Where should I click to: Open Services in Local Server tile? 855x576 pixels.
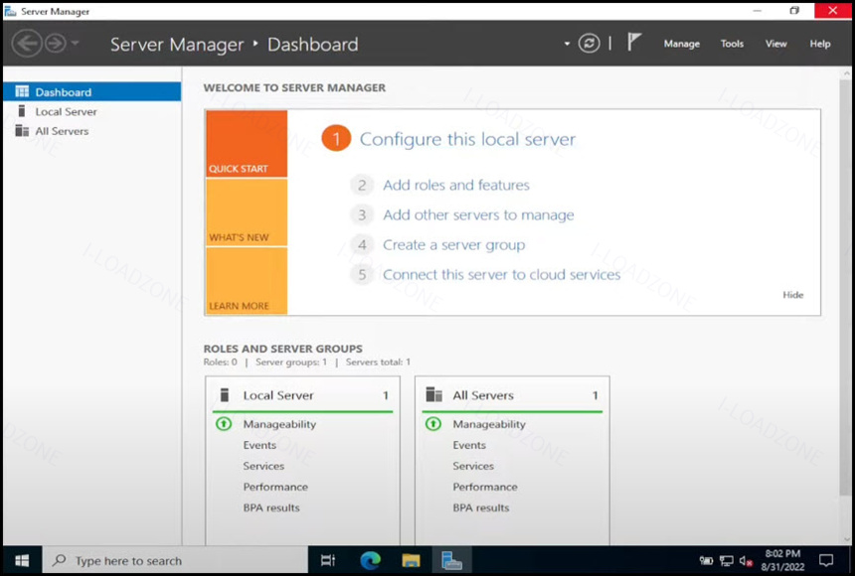click(263, 466)
